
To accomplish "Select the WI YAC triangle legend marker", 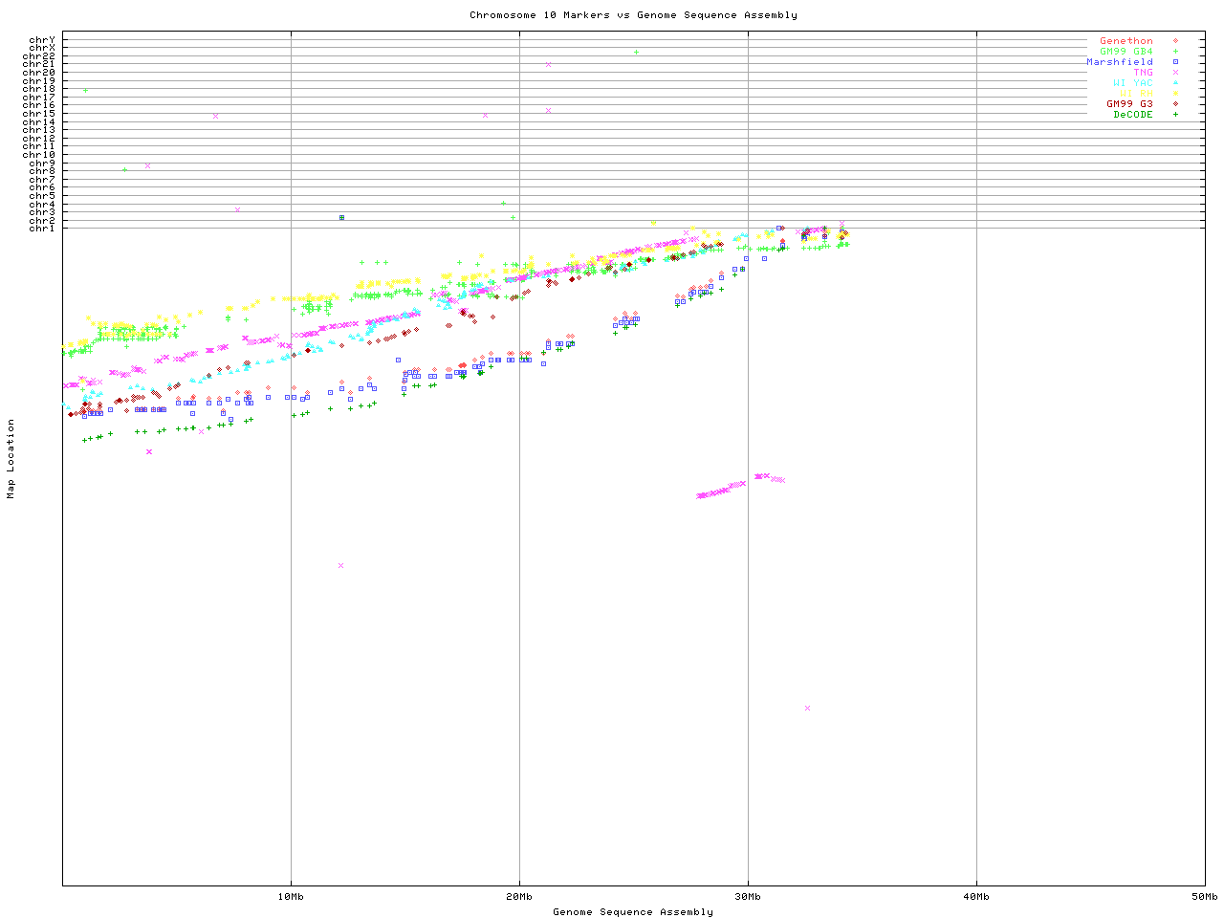I will [1175, 83].
